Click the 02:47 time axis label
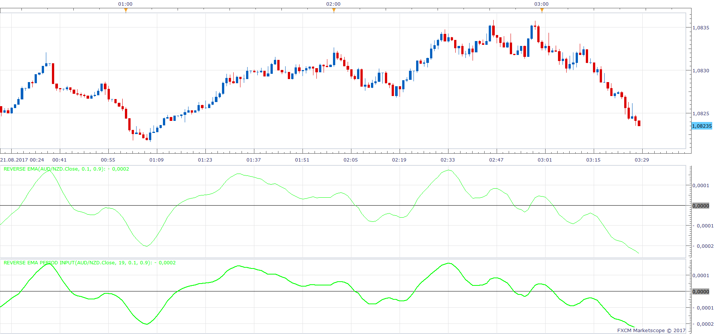Viewport: 716px width, 334px height. pyautogui.click(x=496, y=160)
